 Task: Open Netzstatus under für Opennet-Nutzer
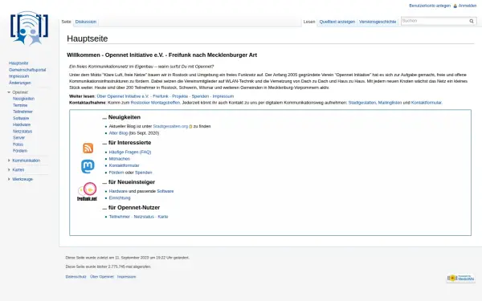(144, 217)
